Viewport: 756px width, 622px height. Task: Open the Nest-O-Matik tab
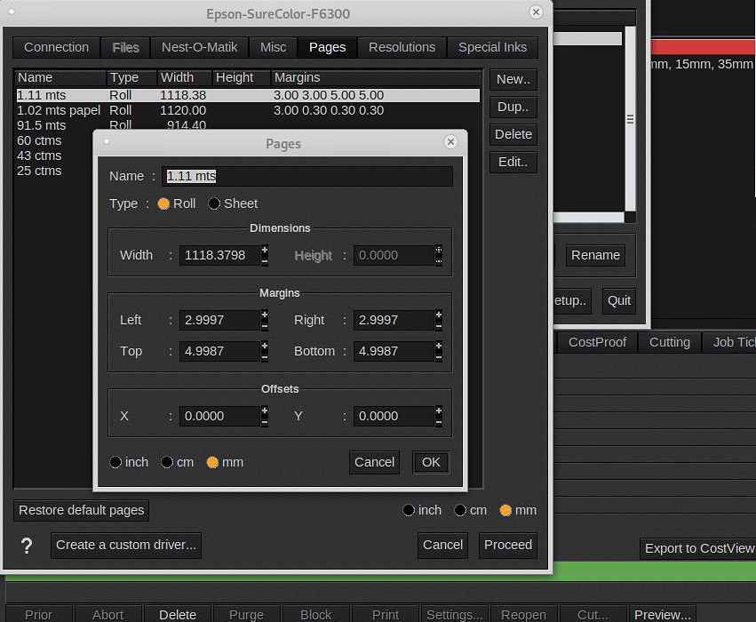[x=200, y=47]
